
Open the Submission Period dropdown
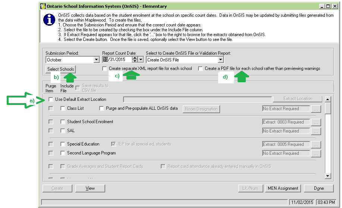pos(96,60)
